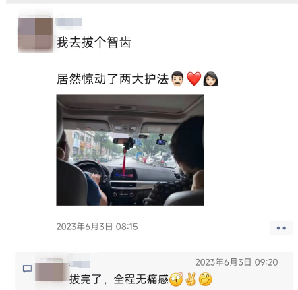Click the mustached man emoji
Viewport: 298px width, 290px height.
(177, 79)
